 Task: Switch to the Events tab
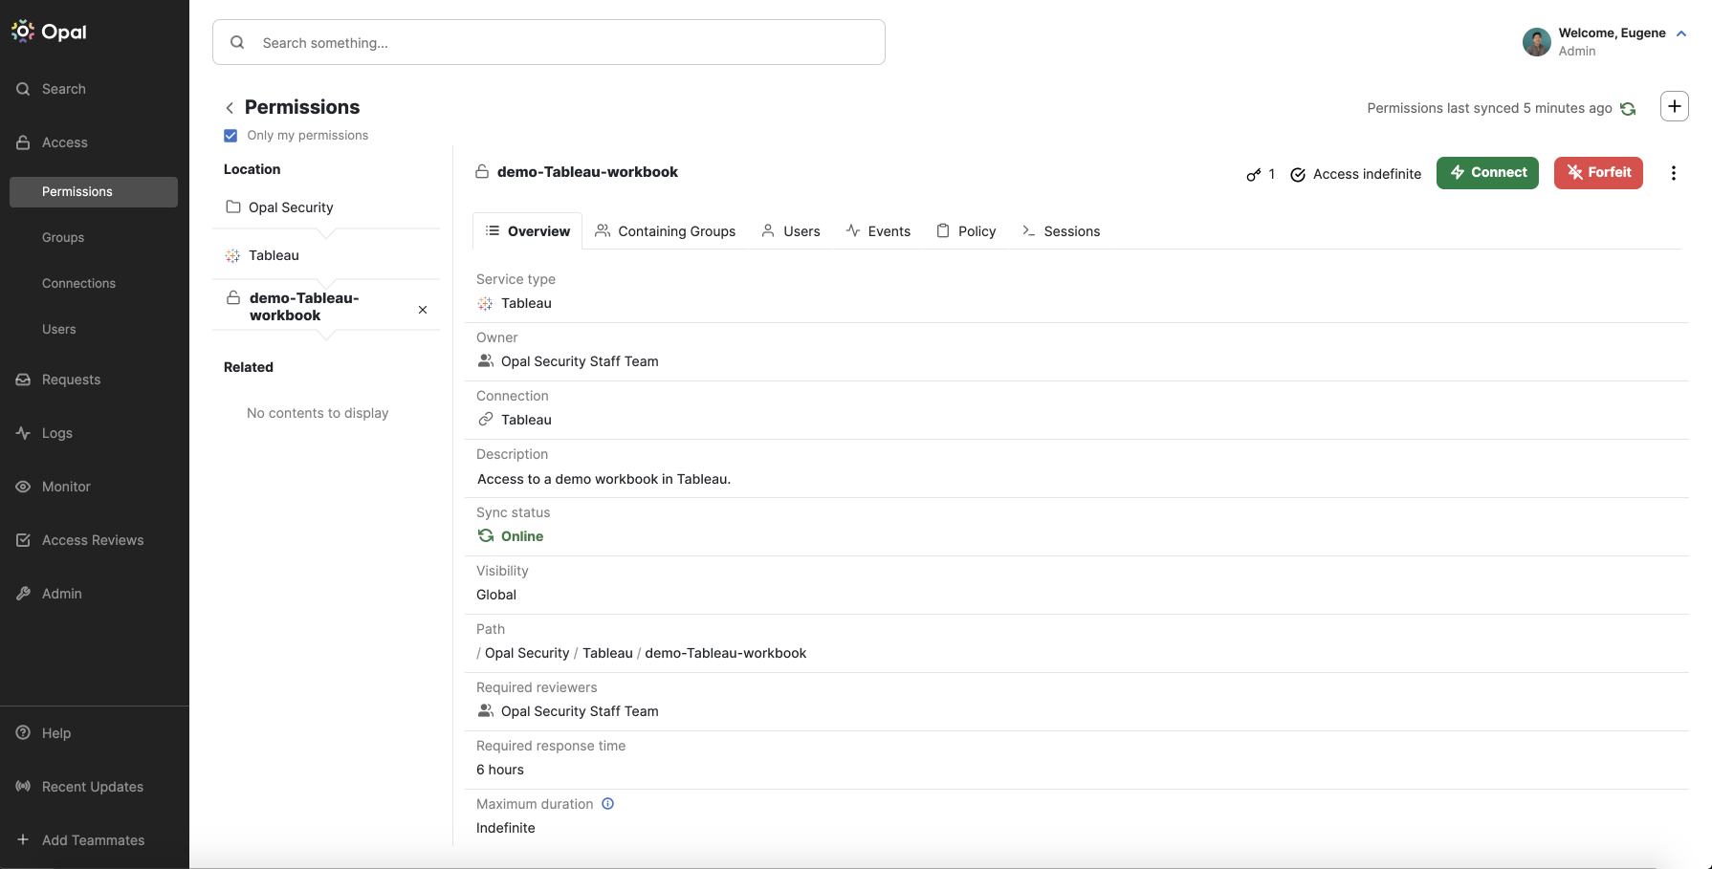click(878, 231)
